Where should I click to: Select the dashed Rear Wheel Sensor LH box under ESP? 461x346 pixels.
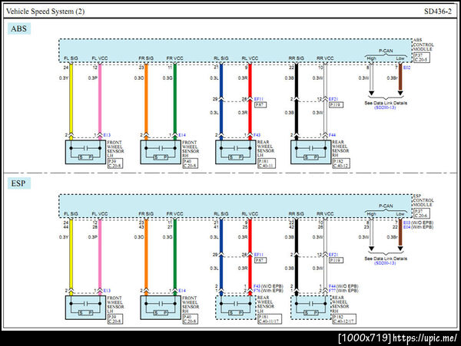[236, 308]
